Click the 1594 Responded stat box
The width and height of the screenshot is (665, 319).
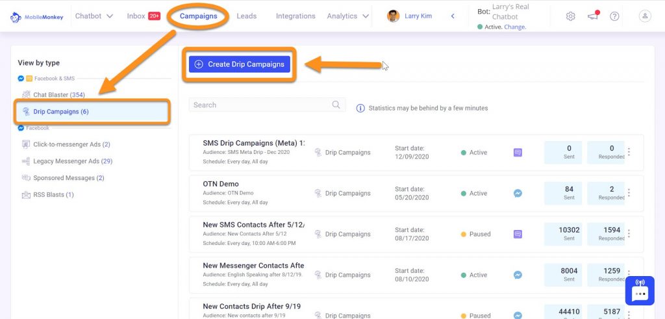[x=606, y=233]
